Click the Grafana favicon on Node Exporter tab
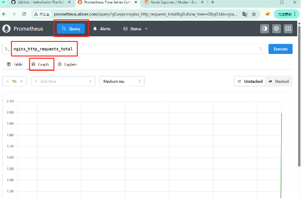Viewport: 302px width, 199px height. [x=146, y=2]
